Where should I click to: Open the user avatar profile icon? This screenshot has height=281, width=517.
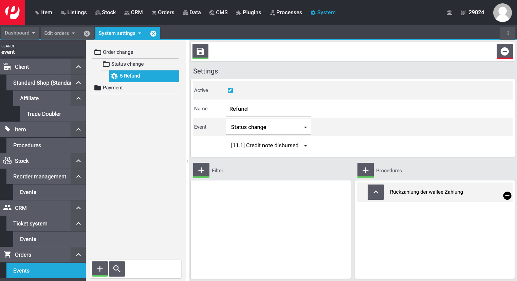(x=502, y=13)
